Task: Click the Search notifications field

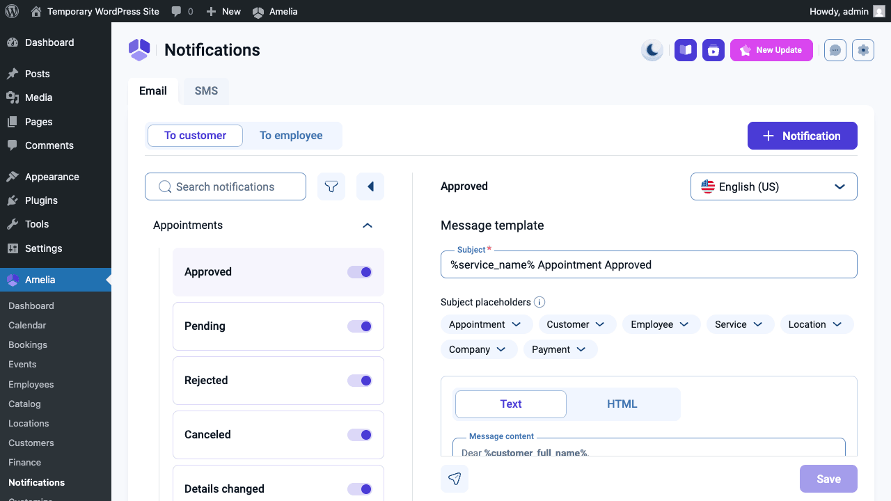Action: point(226,186)
